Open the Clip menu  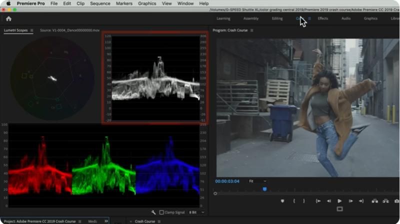coord(80,3)
